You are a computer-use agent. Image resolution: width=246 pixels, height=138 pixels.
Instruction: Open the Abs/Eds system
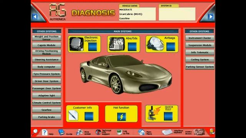124,44
